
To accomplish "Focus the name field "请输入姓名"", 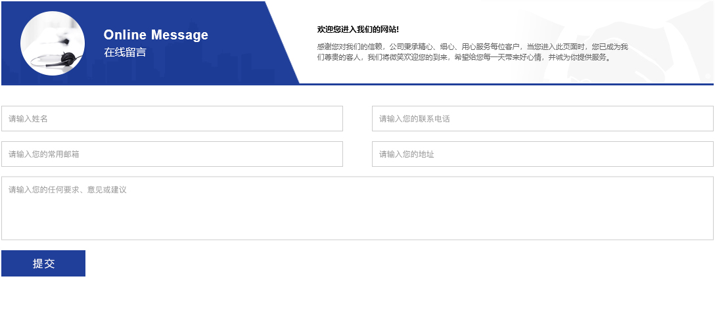I will [x=172, y=119].
